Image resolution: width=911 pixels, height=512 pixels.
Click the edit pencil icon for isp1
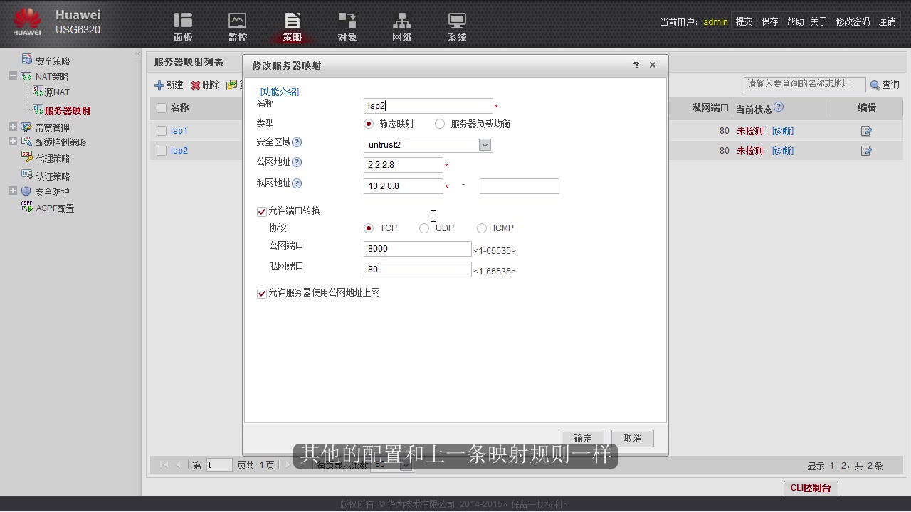tap(865, 130)
